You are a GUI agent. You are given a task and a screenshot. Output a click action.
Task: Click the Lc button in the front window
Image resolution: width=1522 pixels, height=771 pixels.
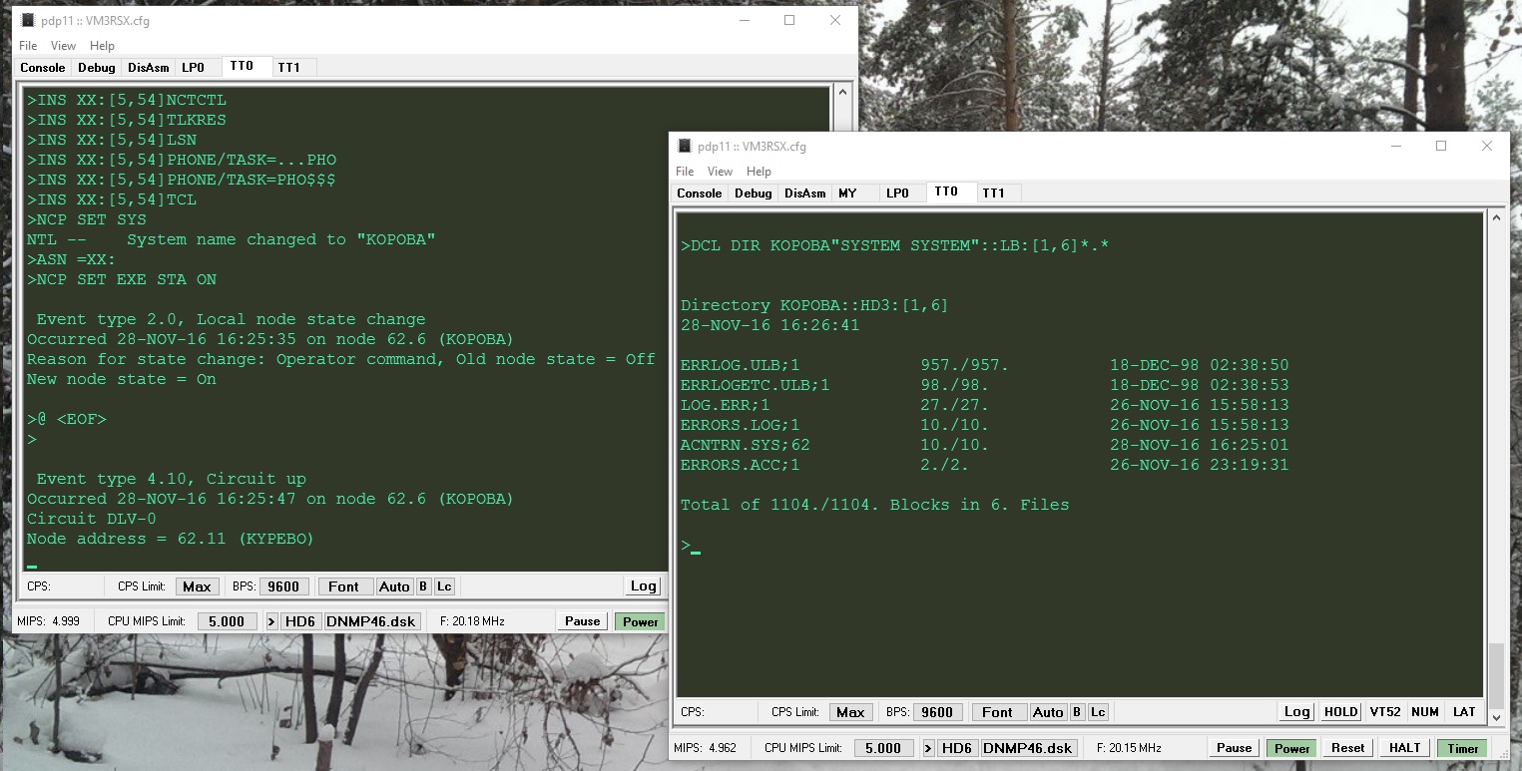(1098, 712)
